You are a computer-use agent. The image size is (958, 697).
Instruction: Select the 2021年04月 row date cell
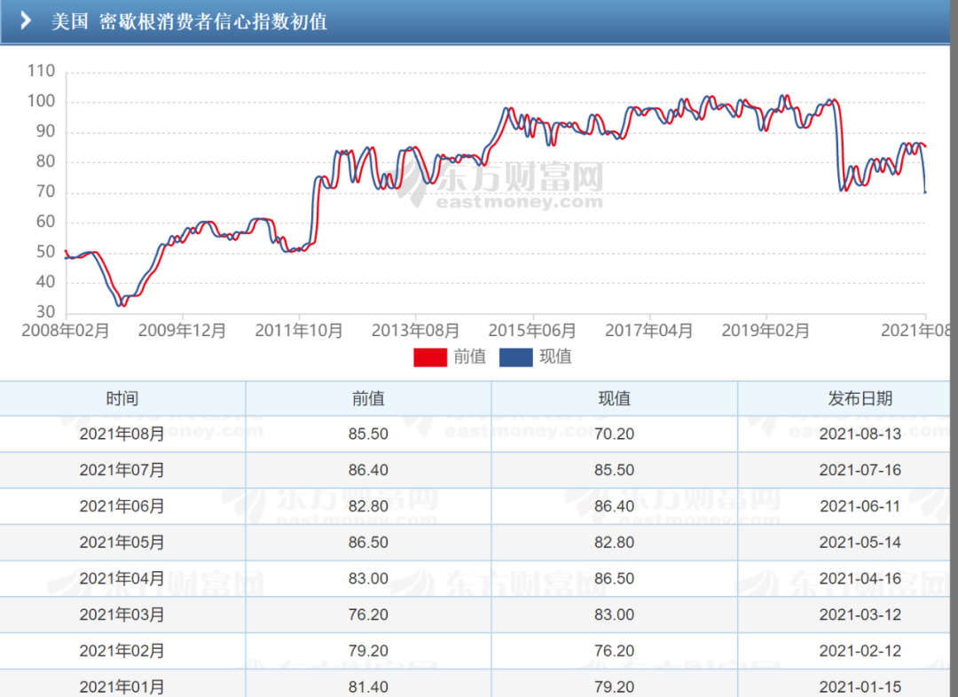click(122, 578)
